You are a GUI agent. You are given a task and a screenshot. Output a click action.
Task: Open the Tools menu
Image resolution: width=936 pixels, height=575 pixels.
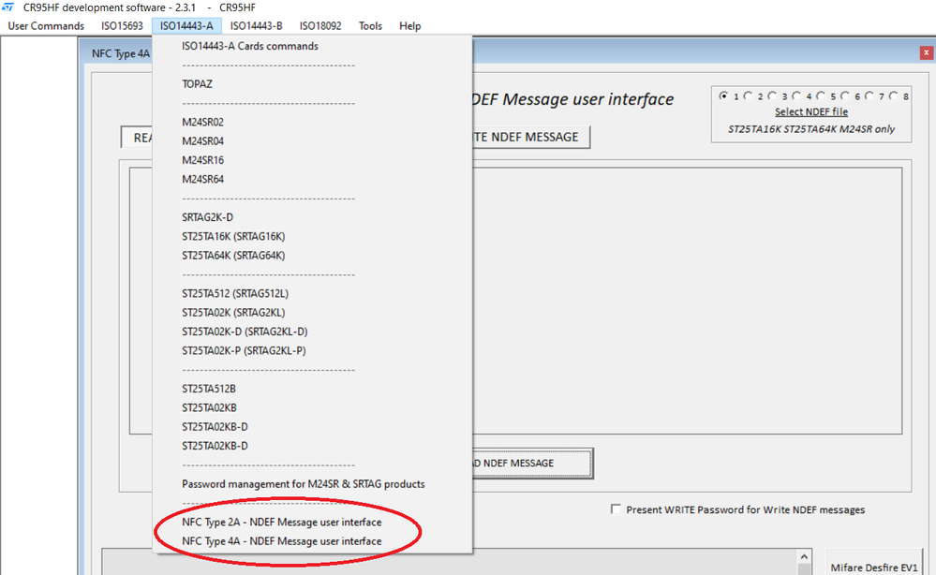tap(370, 25)
